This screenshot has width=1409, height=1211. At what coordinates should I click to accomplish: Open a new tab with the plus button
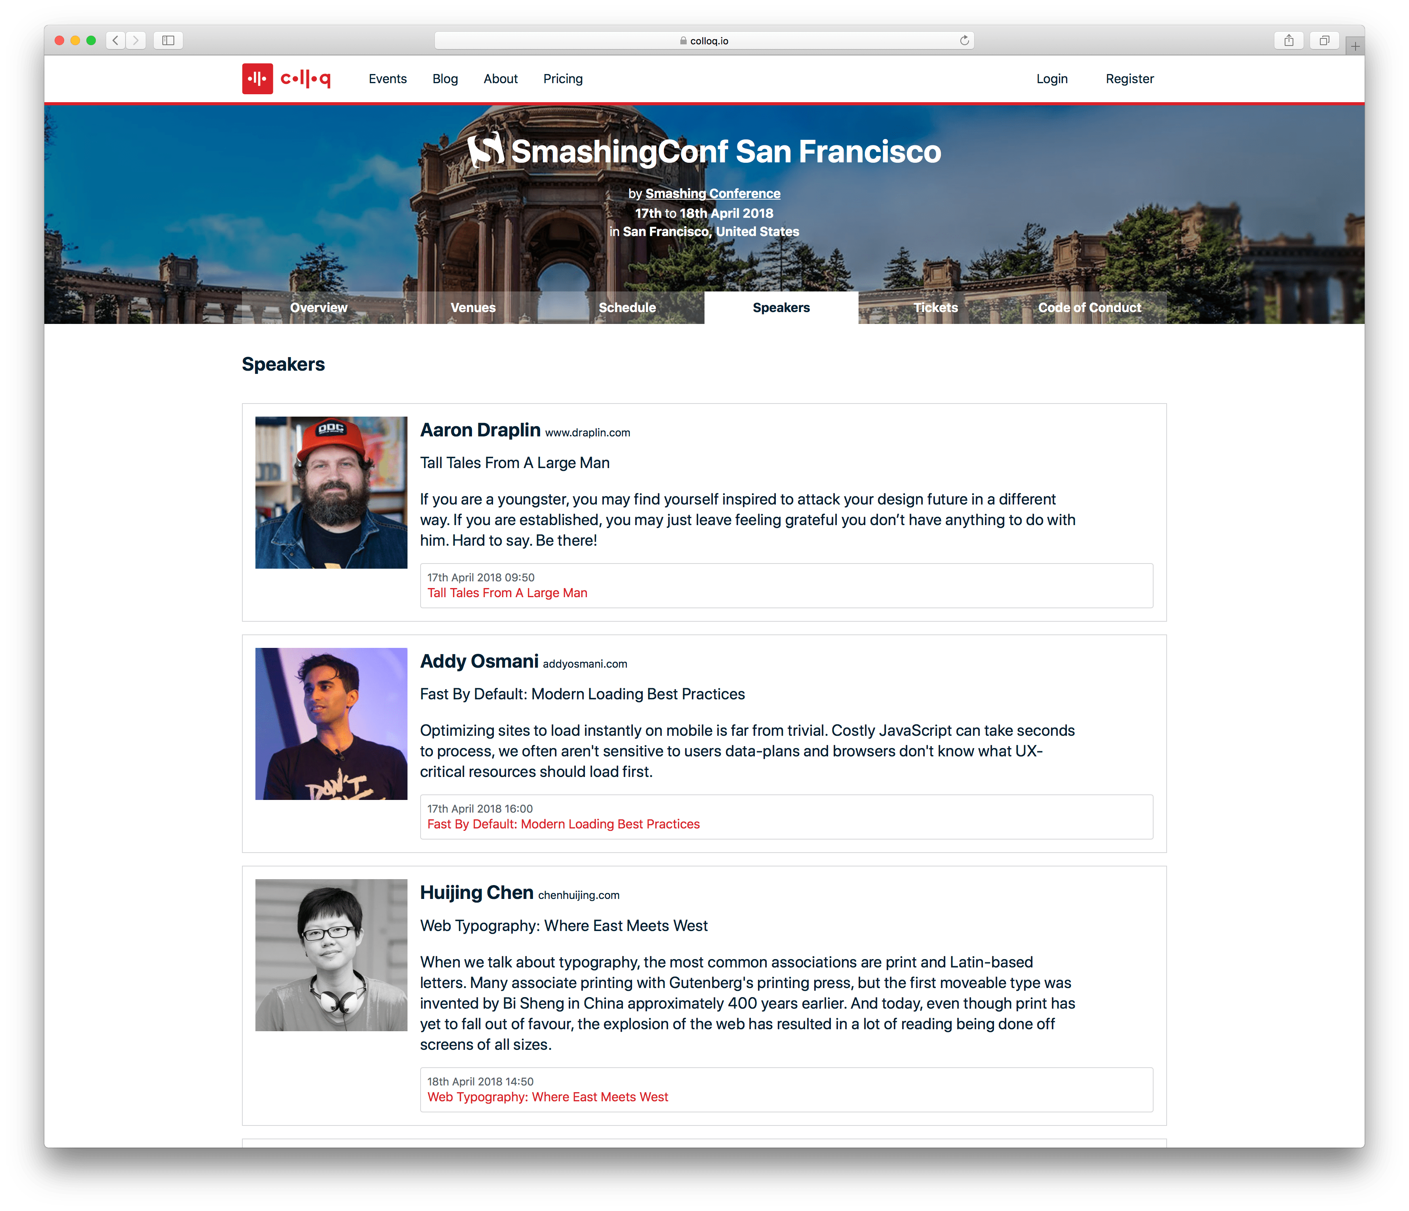(1355, 46)
